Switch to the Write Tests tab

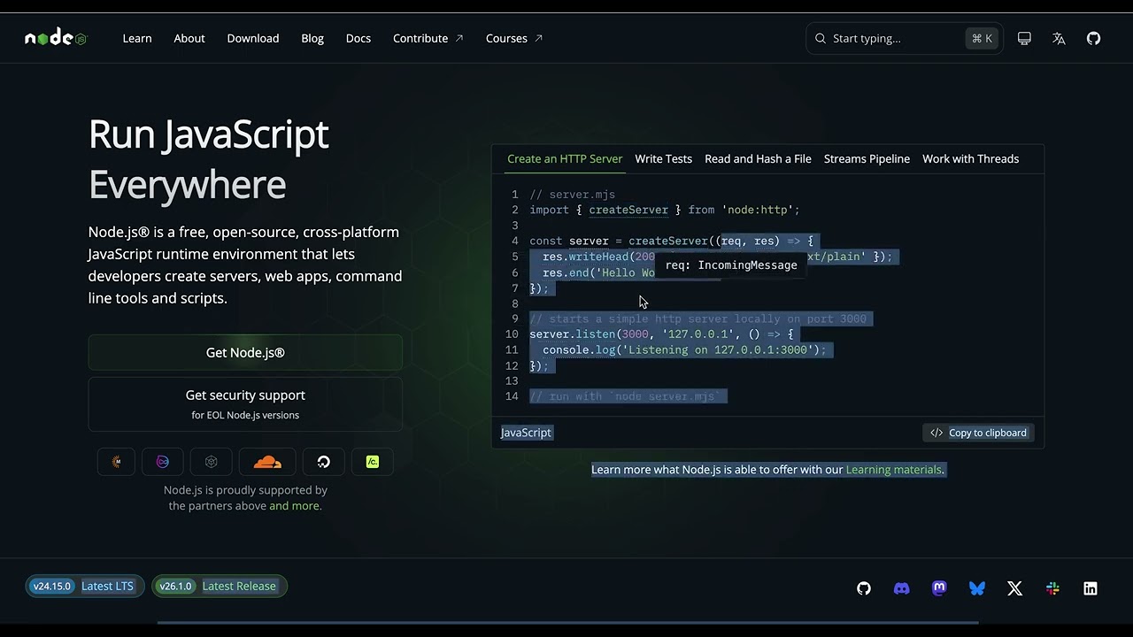click(664, 158)
